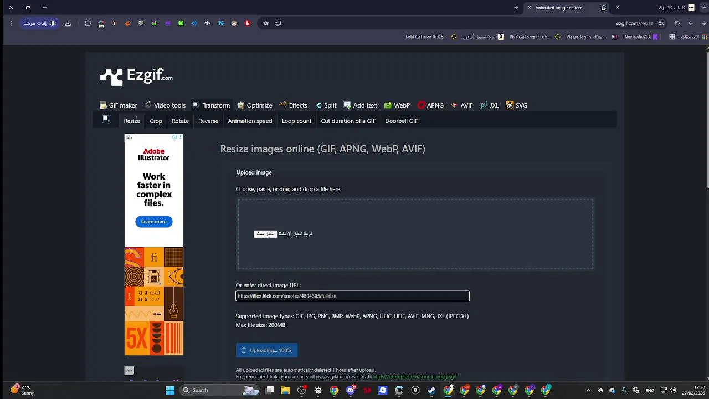
Task: Click the blue sound waves extension icon
Action: click(194, 23)
